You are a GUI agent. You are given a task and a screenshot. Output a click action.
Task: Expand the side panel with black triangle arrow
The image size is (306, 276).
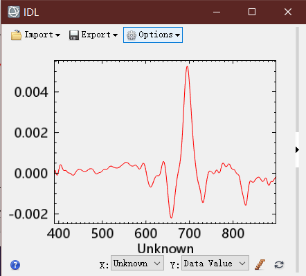pyautogui.click(x=297, y=150)
